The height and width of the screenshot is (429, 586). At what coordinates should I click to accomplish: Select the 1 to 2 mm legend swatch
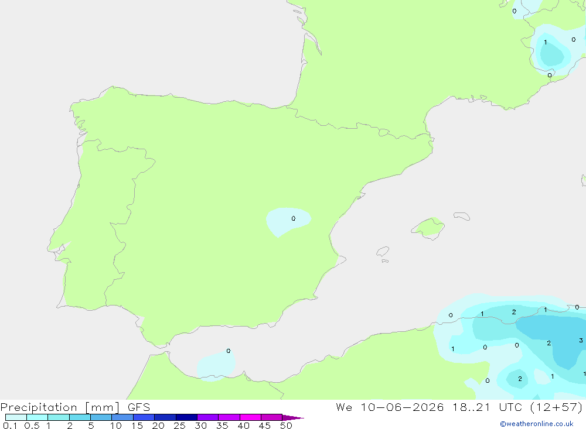[x=59, y=417]
